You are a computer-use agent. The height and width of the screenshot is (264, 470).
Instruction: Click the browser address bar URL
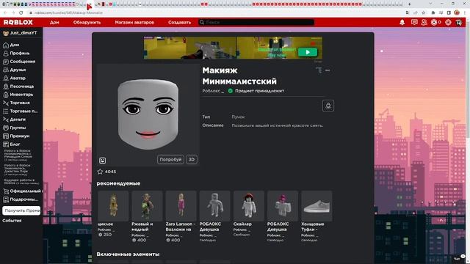click(x=68, y=13)
